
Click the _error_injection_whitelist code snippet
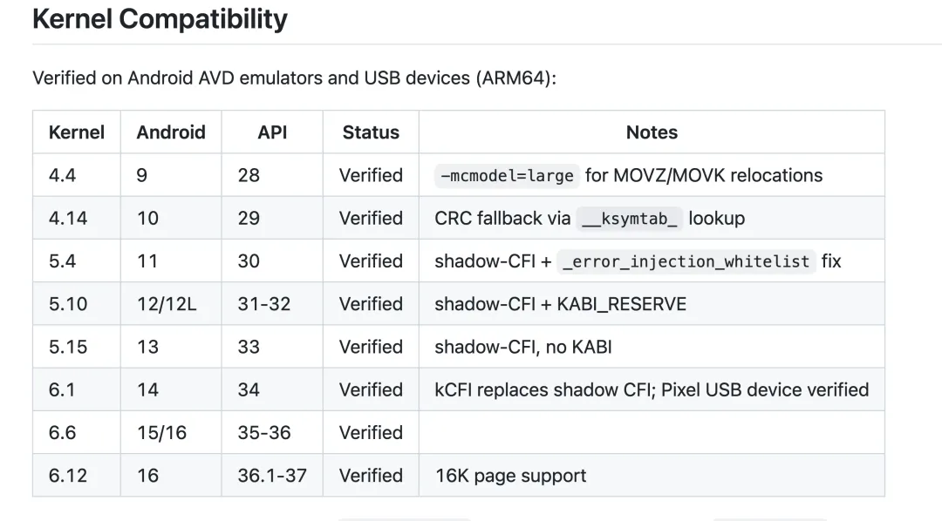click(x=686, y=261)
